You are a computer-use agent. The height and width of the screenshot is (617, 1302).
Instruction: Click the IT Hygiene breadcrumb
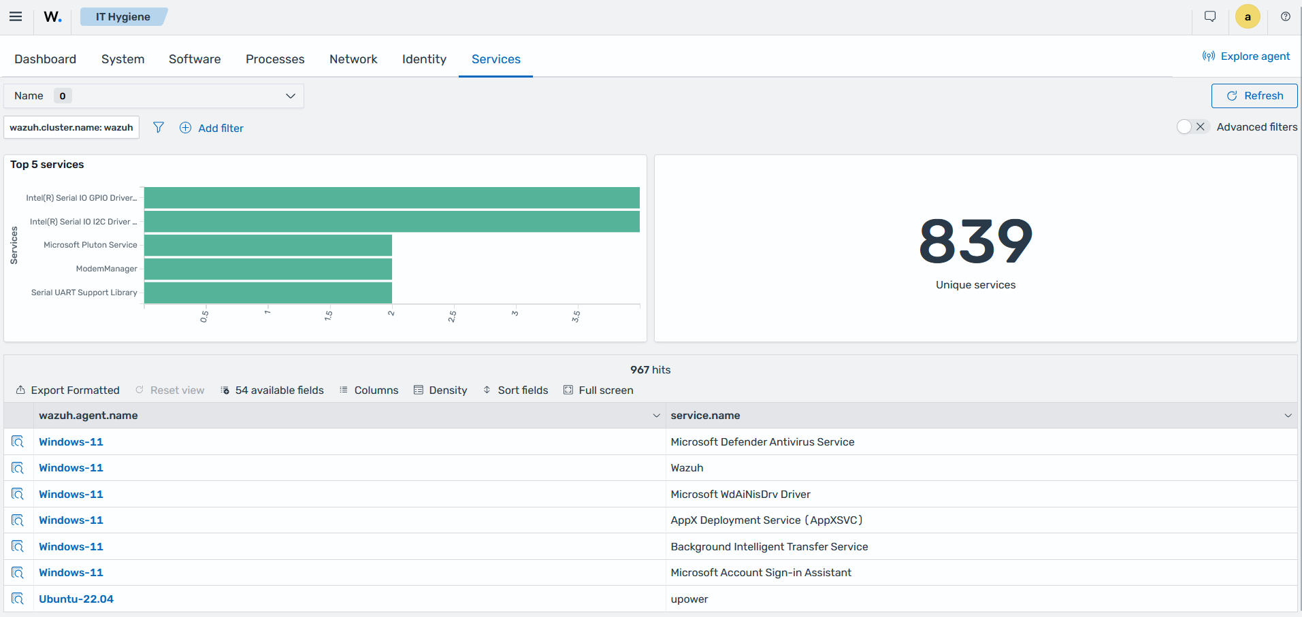123,17
